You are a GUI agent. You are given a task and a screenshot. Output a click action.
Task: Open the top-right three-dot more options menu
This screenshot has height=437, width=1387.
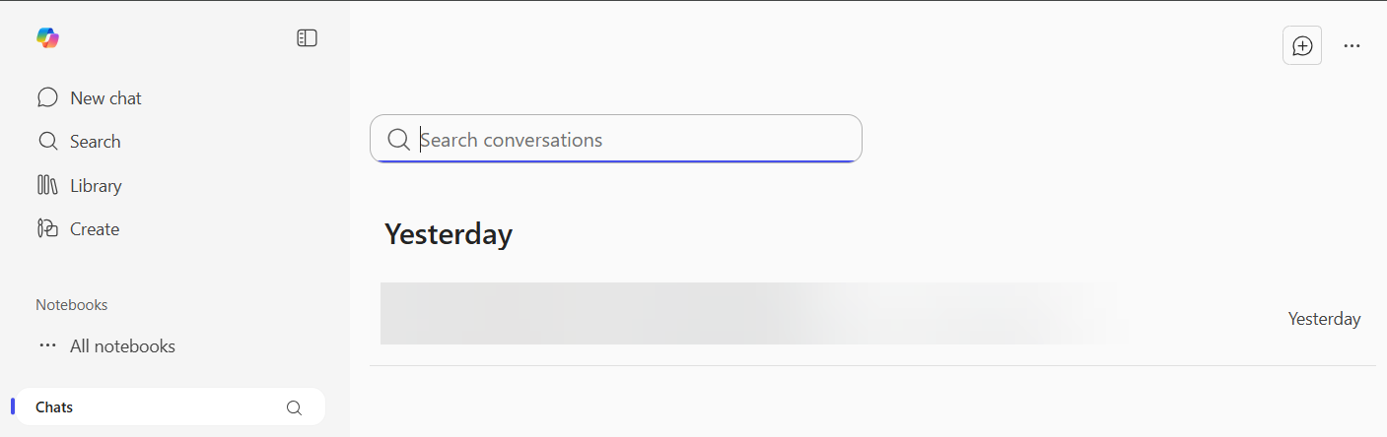pyautogui.click(x=1352, y=46)
